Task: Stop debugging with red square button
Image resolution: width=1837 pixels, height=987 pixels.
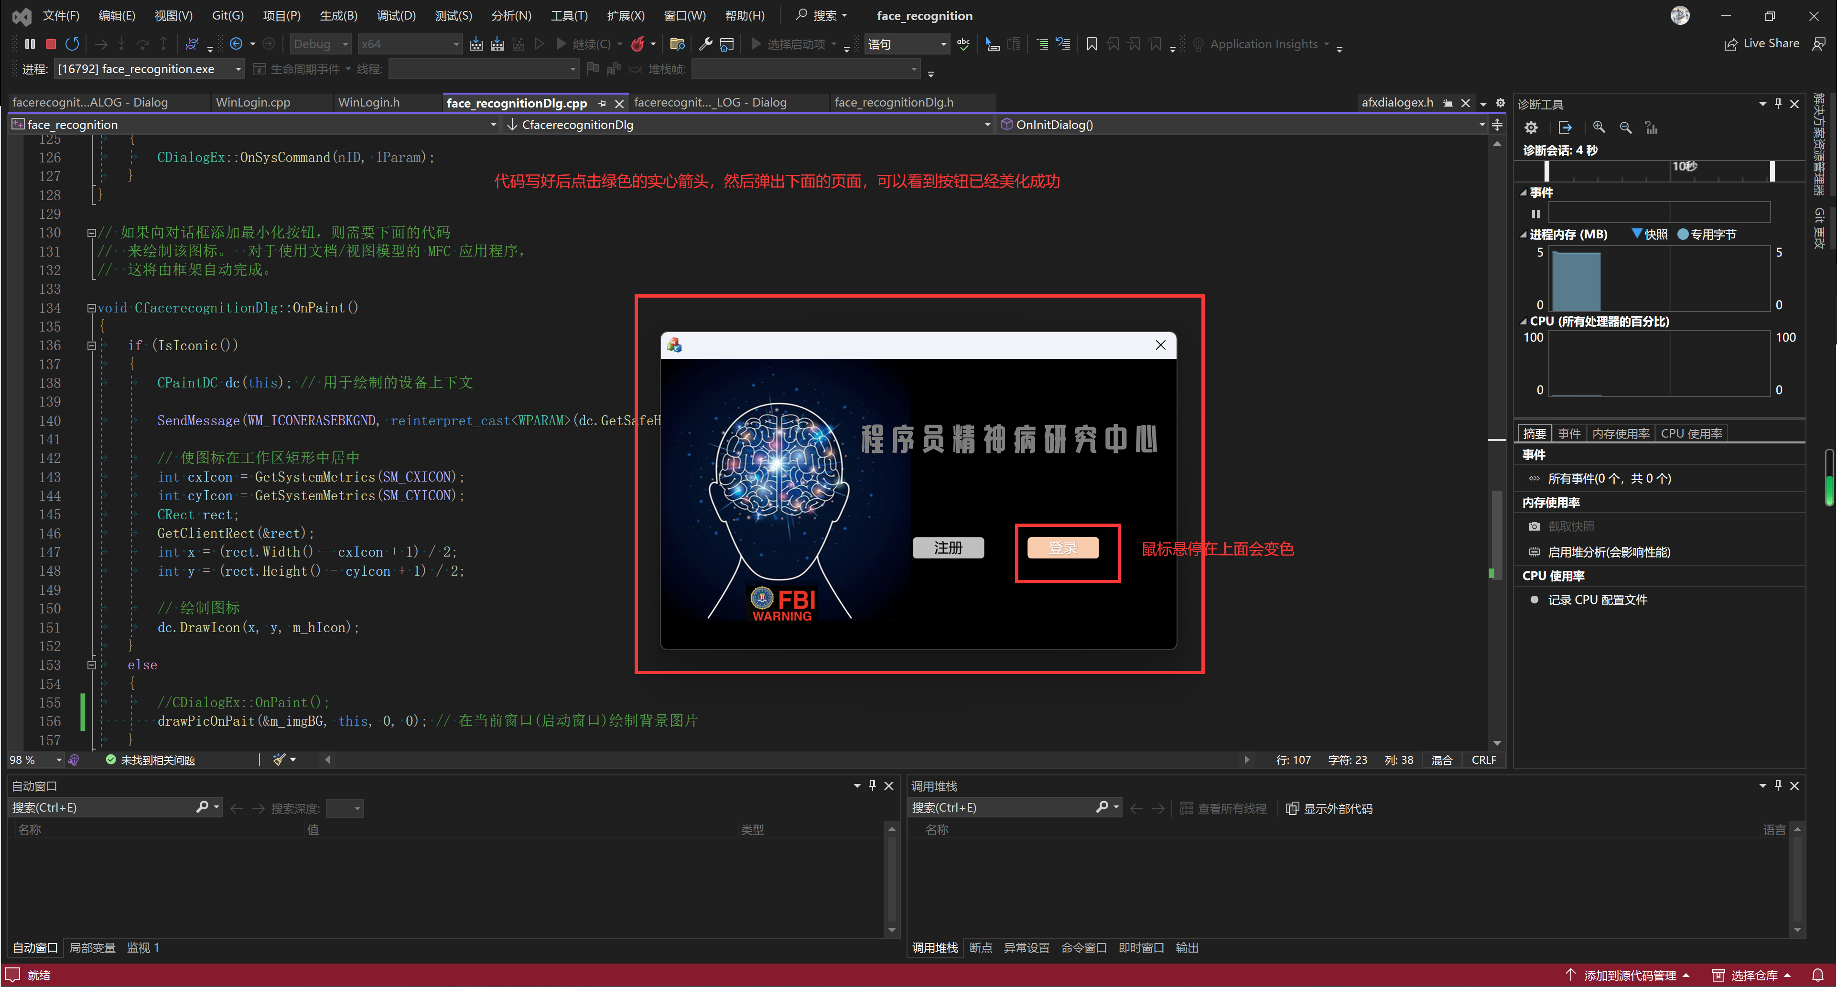Action: point(51,44)
